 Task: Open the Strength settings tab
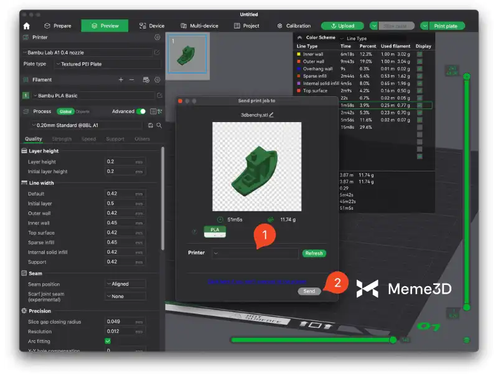click(x=62, y=139)
